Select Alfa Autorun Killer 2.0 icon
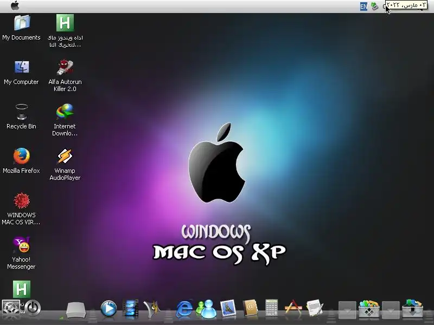Screen dimensions: 434x325 (x=65, y=67)
